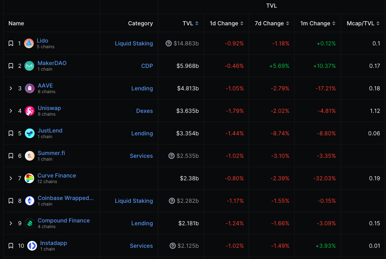386x259 pixels.
Task: Open Liquid Staking category in Lido row
Action: (134, 44)
